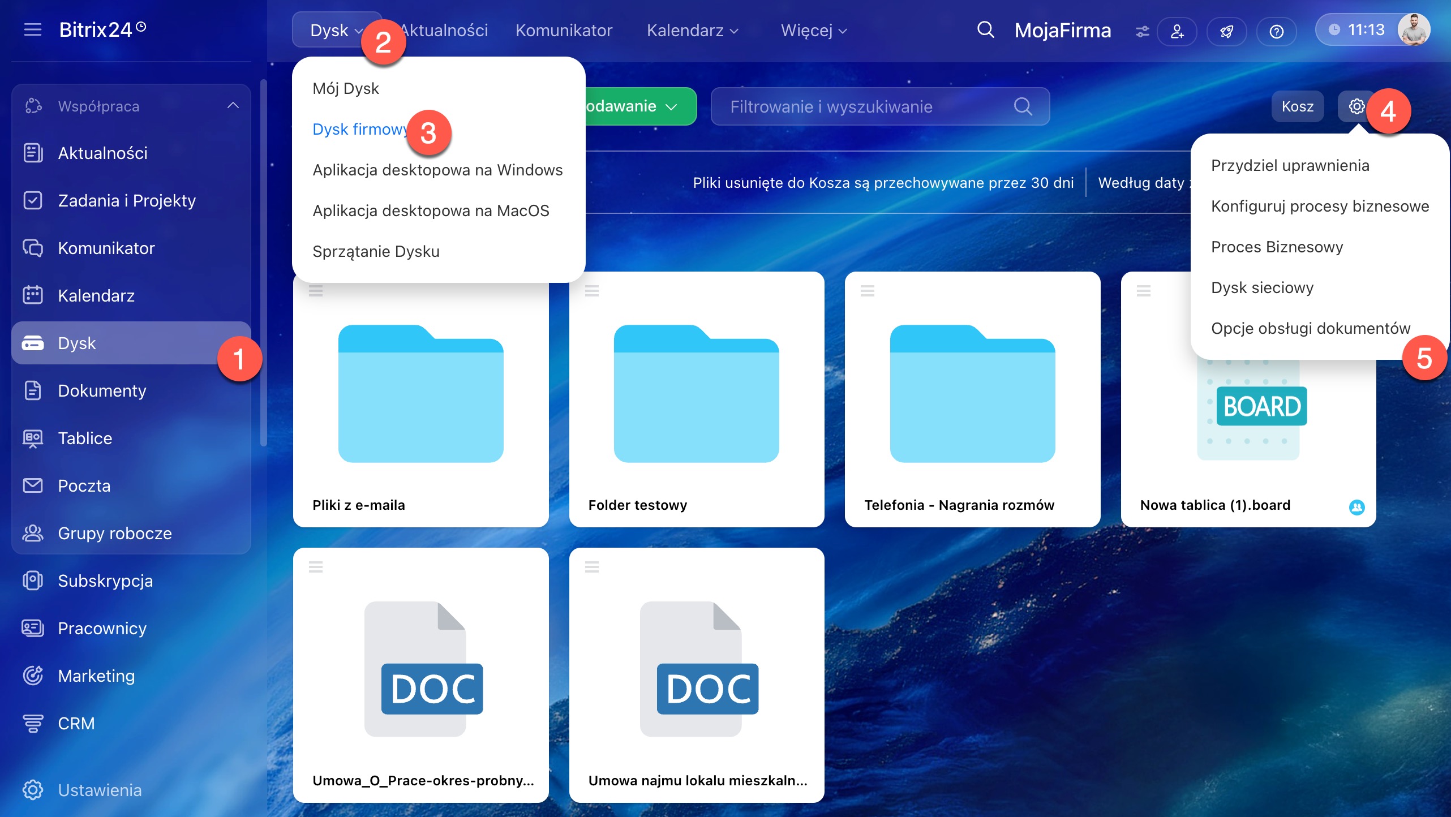Click the invite user icon

coord(1177,31)
